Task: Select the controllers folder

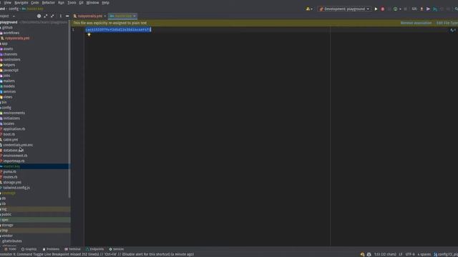Action: tap(11, 59)
